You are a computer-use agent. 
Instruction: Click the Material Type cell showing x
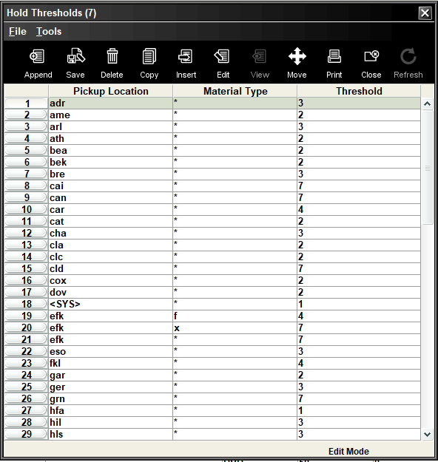[x=235, y=328]
